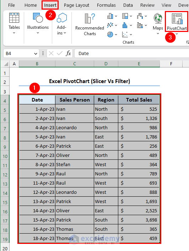This screenshot has height=251, width=189.
Task: Click the Maps globe icon
Action: pyautogui.click(x=158, y=18)
